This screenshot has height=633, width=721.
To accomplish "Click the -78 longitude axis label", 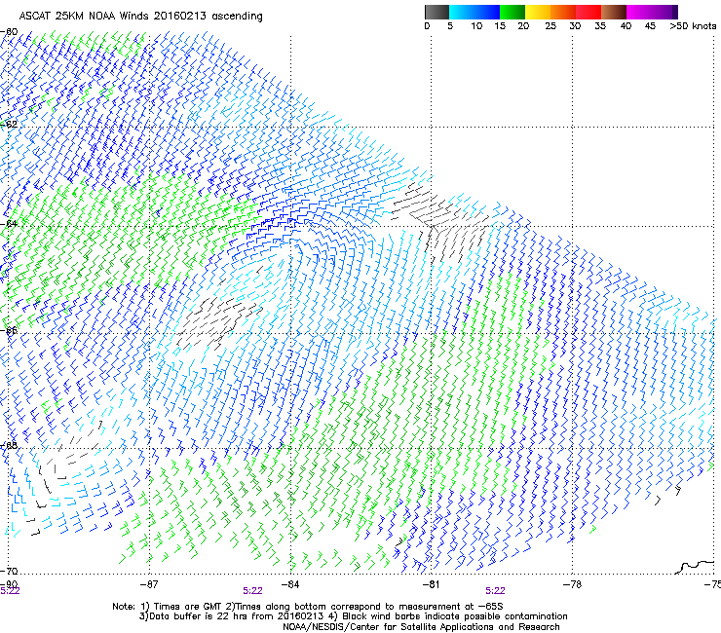I will 572,584.
